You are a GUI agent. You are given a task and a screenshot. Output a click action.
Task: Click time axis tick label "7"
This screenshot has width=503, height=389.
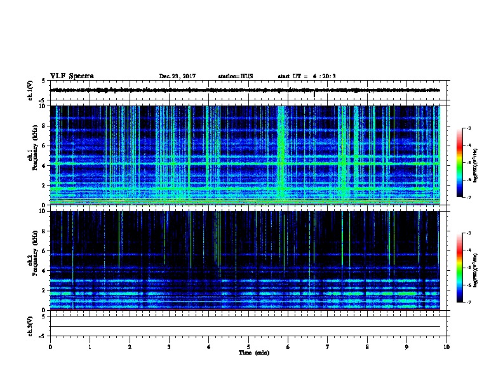click(x=328, y=347)
